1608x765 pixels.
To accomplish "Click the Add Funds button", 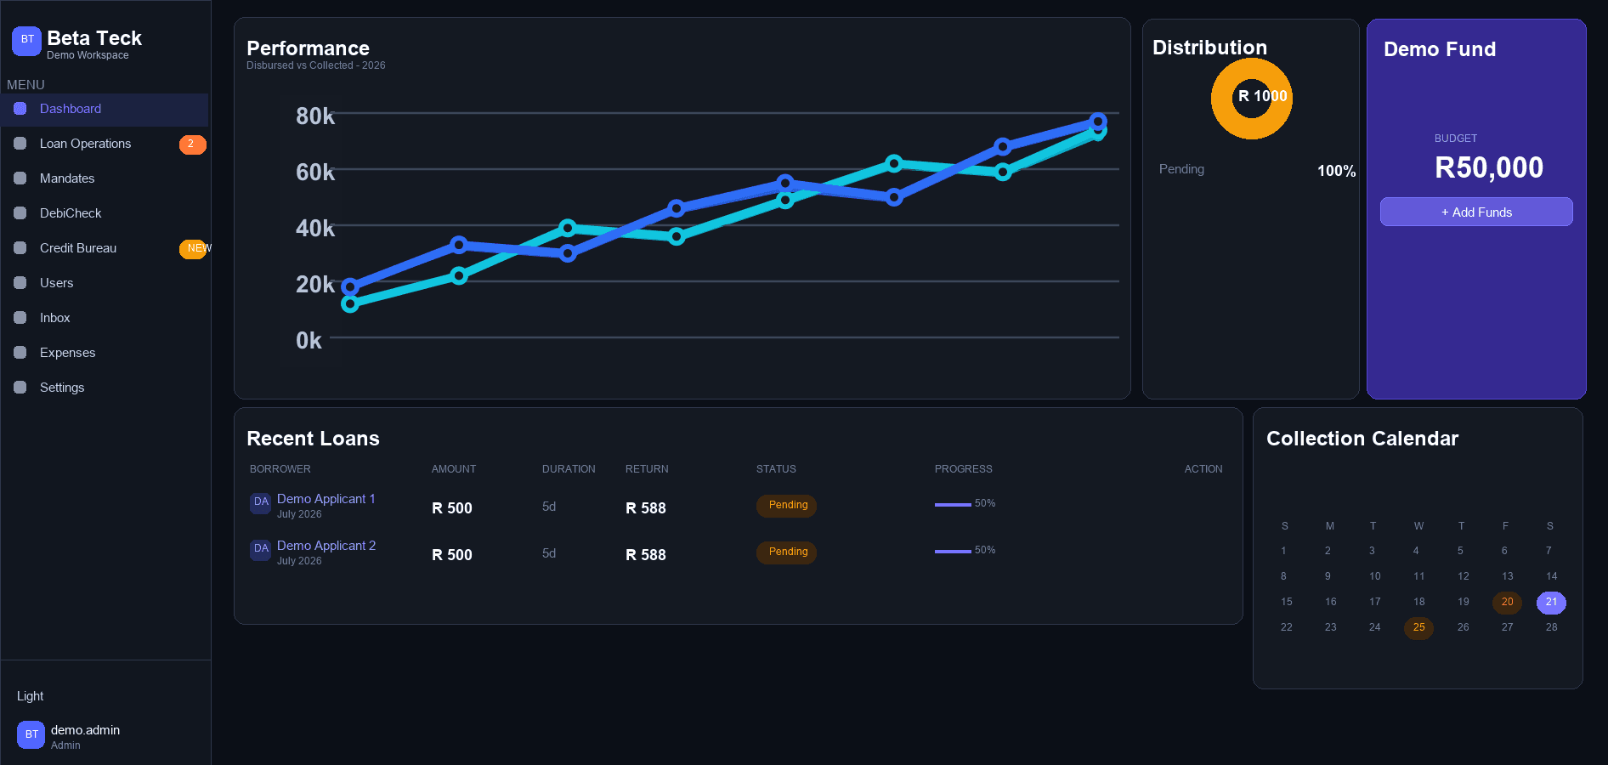I will click(x=1476, y=212).
